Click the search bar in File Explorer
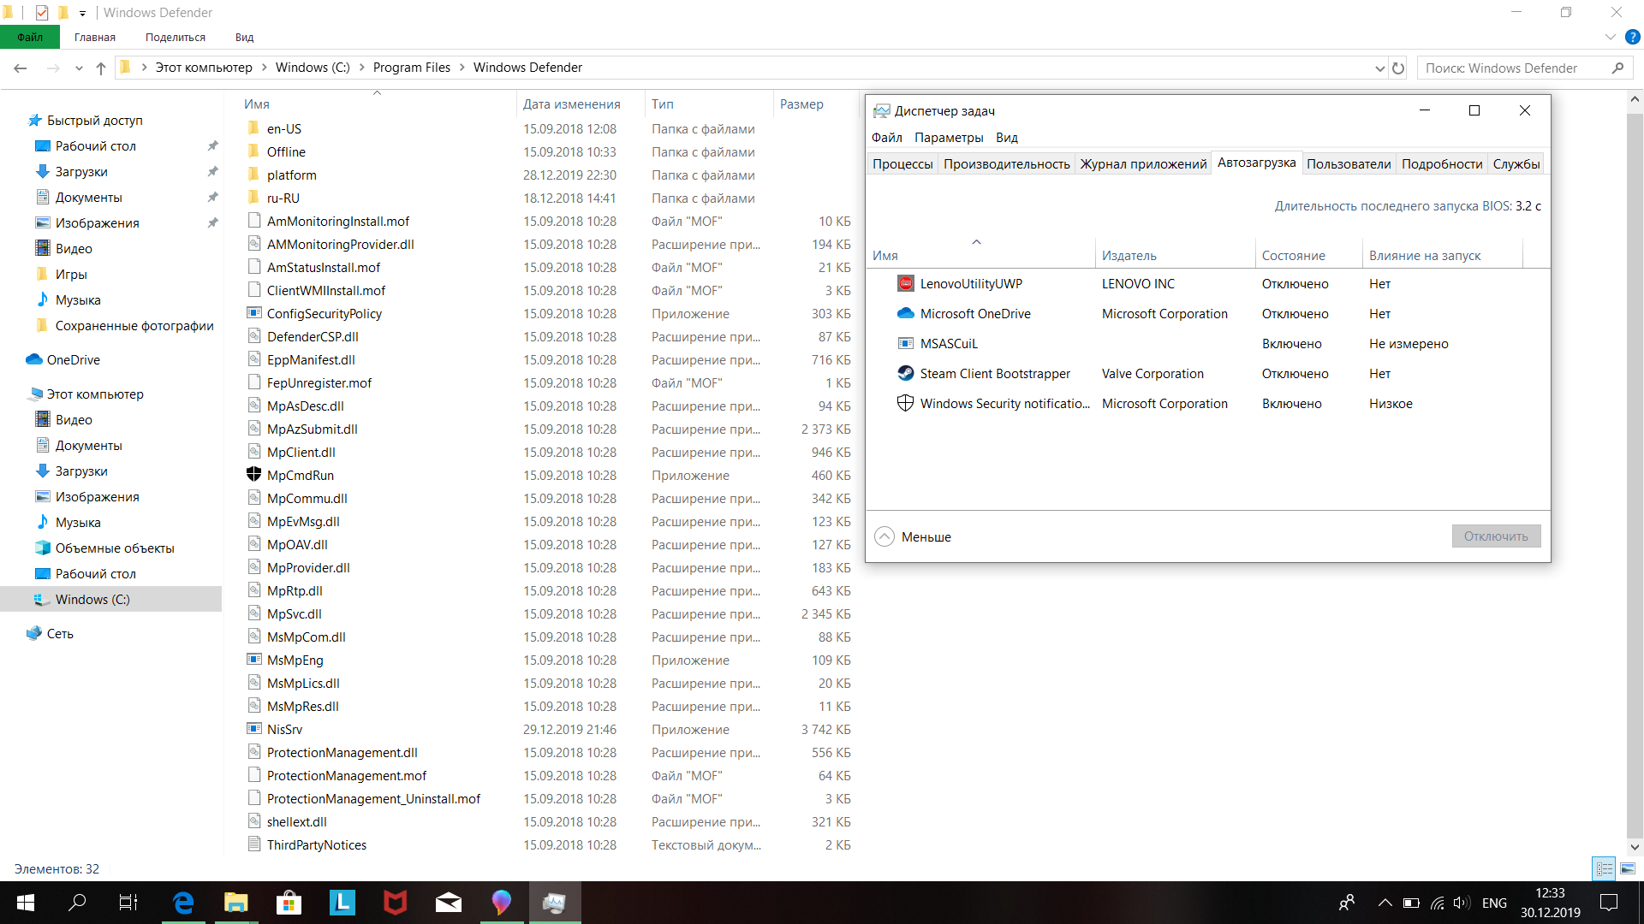Screen dimensions: 1644x924 pyautogui.click(x=1526, y=68)
